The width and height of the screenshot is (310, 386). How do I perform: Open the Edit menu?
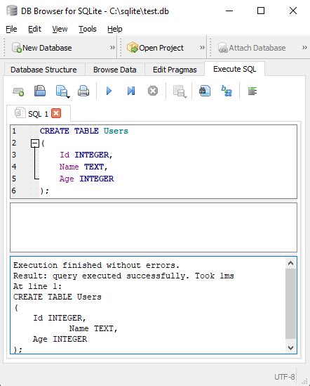[34, 29]
